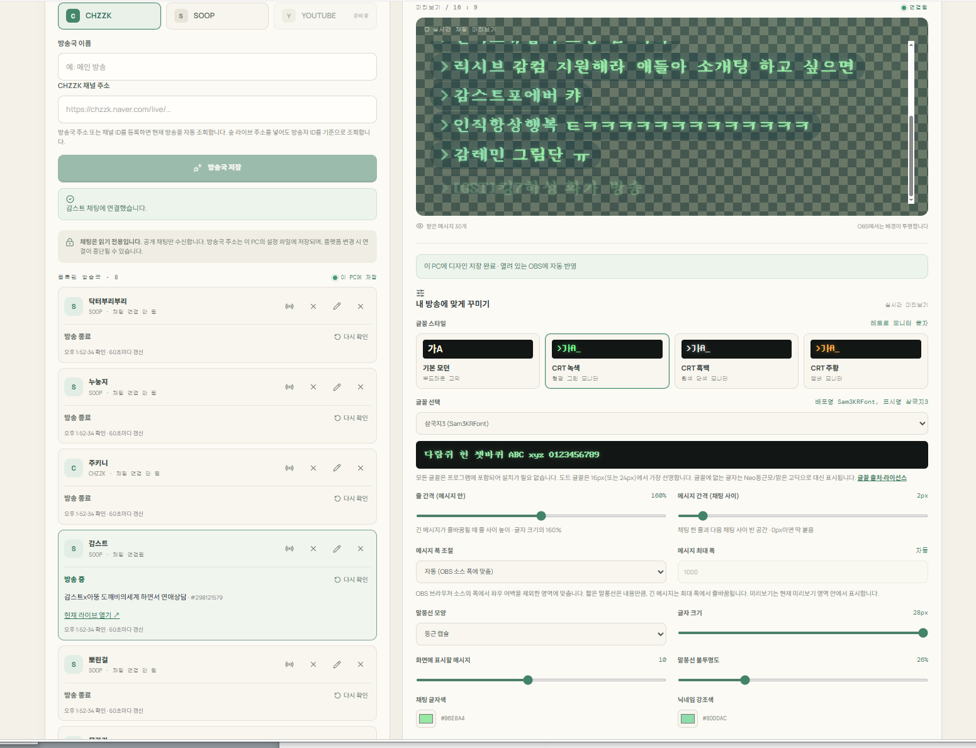Open the 메시지 폭 조절 dropdown

541,571
